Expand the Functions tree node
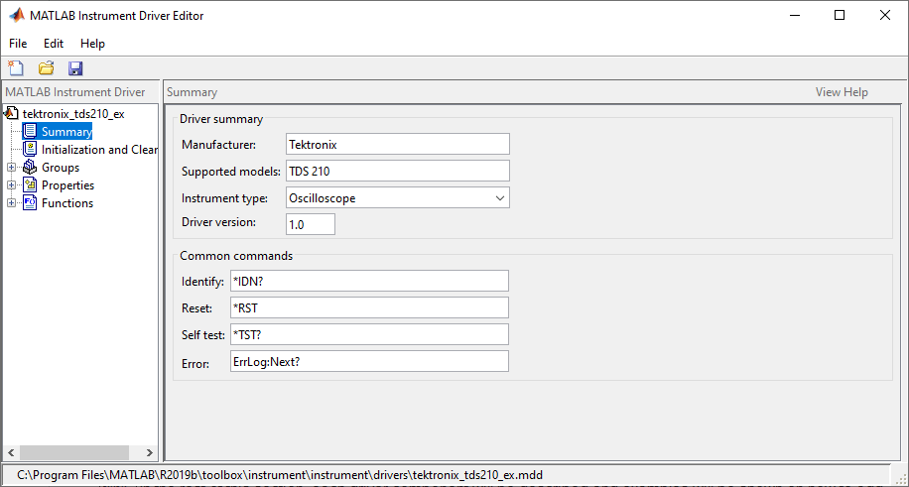 (12, 203)
